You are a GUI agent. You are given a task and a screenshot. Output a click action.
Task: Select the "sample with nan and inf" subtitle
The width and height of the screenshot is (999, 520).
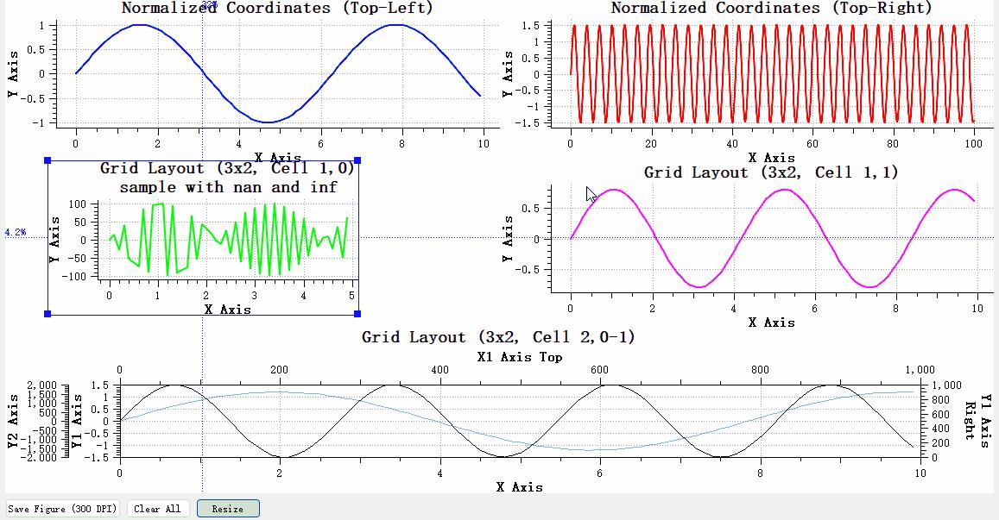pos(229,187)
